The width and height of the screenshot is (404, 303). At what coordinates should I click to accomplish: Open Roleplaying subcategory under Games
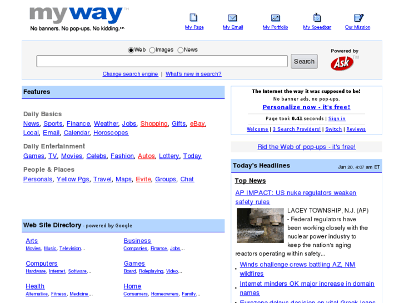click(x=151, y=271)
